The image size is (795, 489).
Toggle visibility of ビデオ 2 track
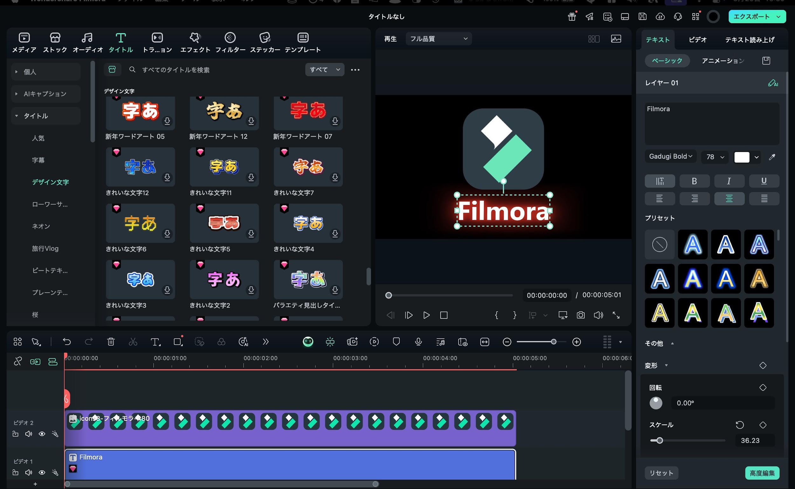coord(42,434)
